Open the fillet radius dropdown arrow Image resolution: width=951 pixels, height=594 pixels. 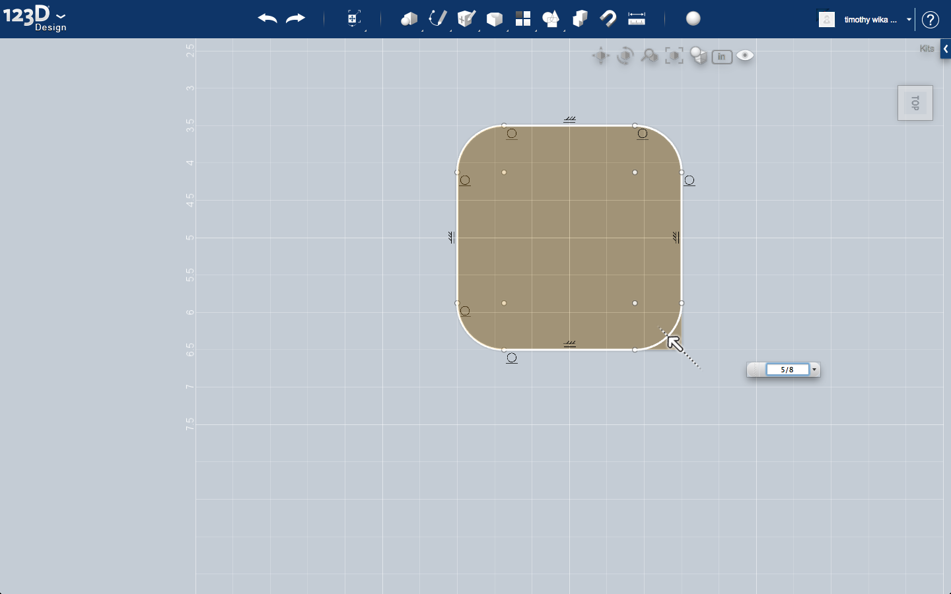pos(814,370)
